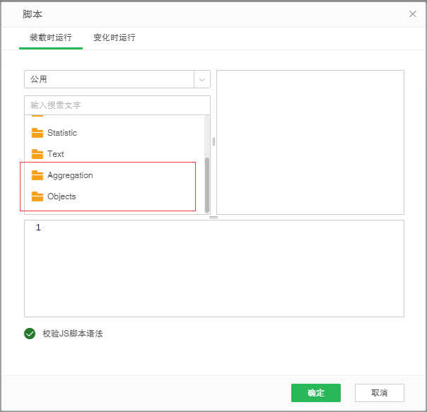Screen dimensions: 427x412
Task: Click the vertical splitter handle beside list
Action: tap(213, 141)
